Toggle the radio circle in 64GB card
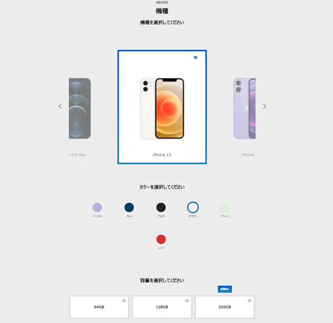The image size is (333, 323). point(124,301)
